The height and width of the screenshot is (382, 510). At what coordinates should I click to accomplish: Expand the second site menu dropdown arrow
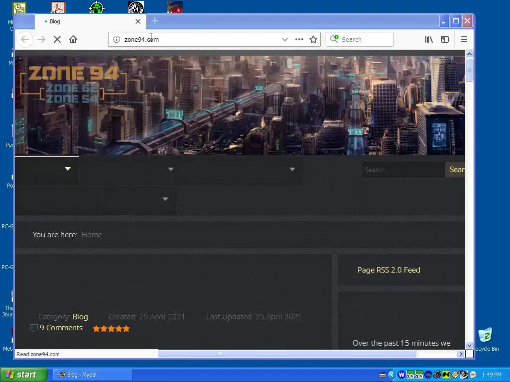point(171,169)
